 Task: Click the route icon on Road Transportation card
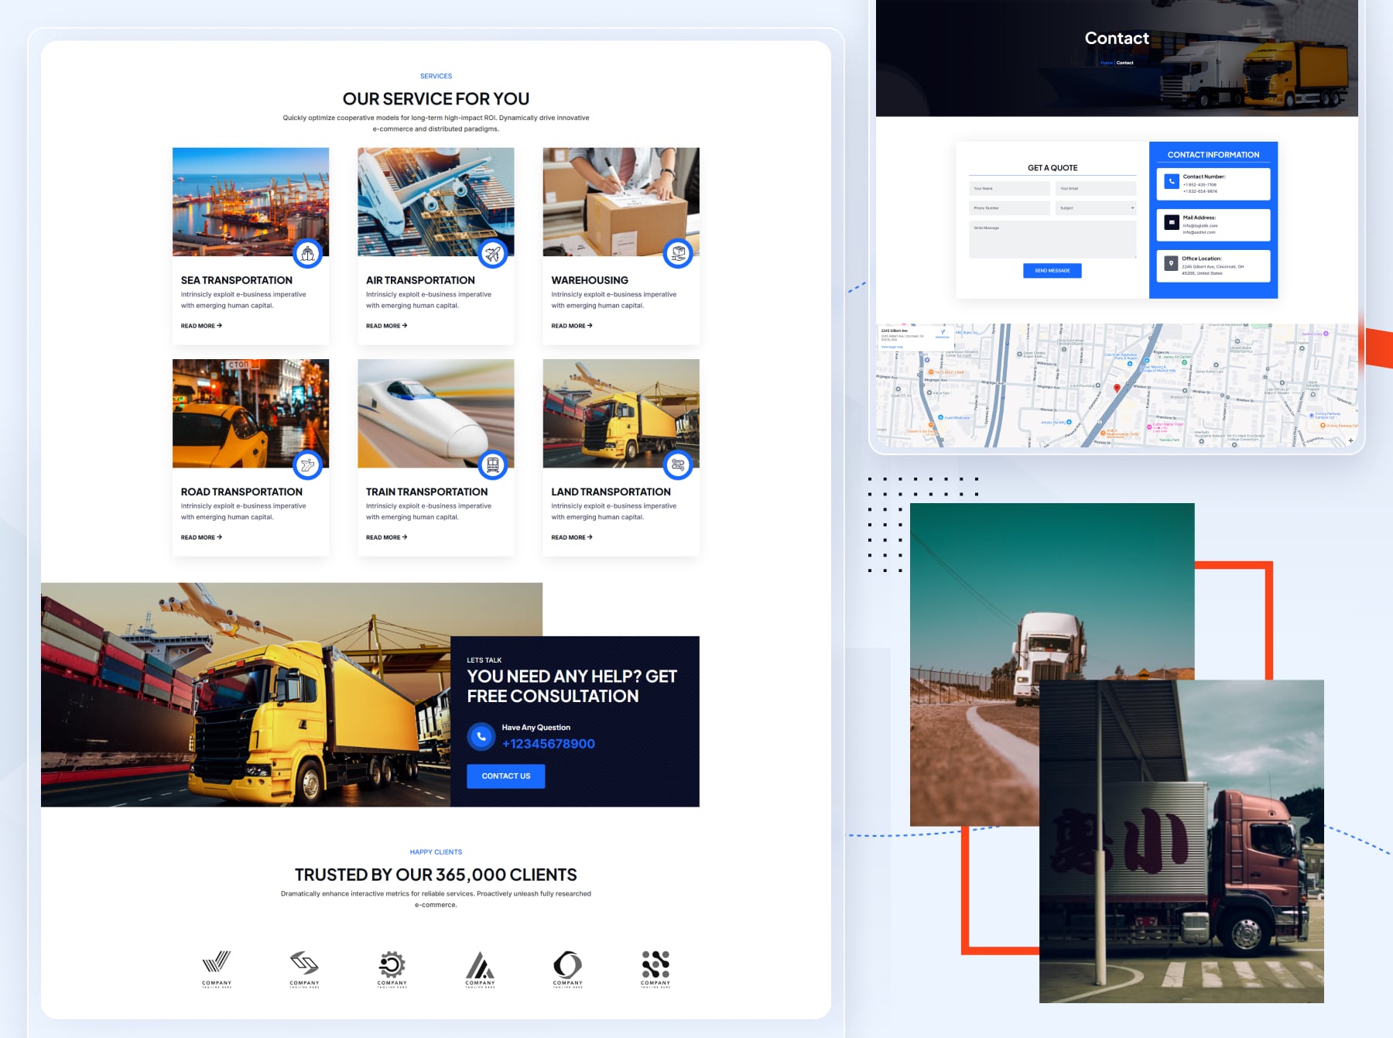307,464
